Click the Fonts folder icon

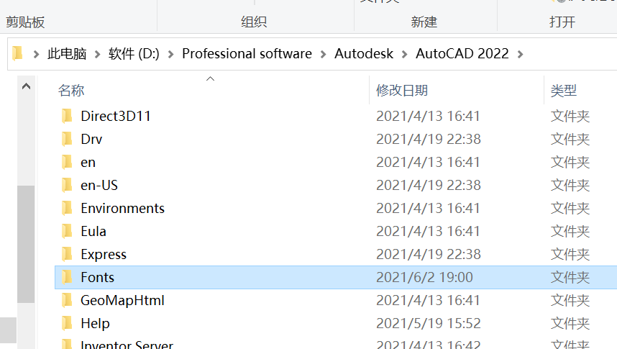[68, 277]
